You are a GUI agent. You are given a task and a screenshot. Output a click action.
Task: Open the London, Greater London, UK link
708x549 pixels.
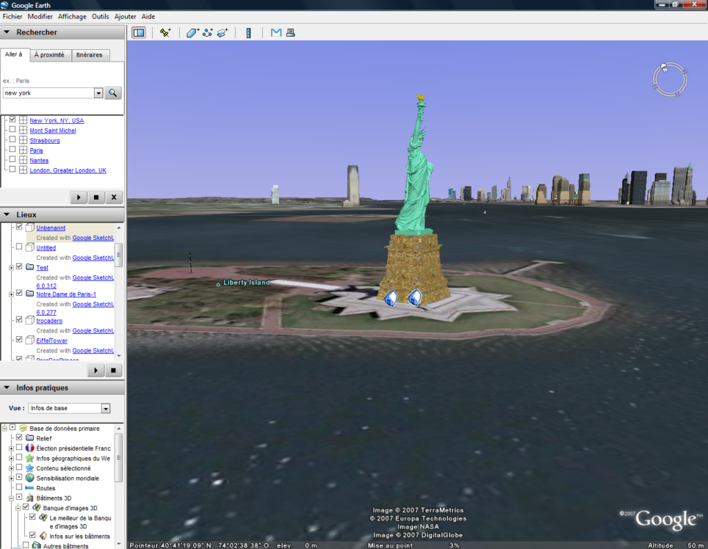click(x=68, y=170)
